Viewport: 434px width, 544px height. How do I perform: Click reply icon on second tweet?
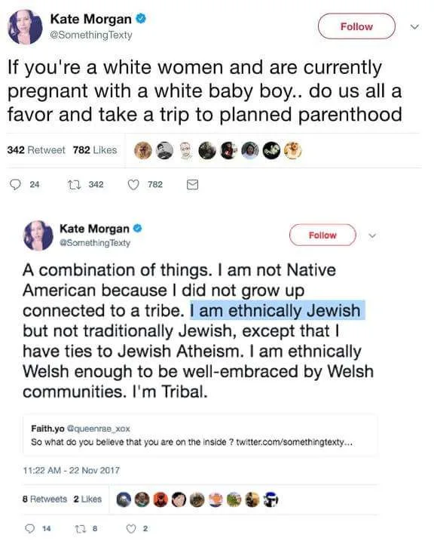tap(30, 528)
